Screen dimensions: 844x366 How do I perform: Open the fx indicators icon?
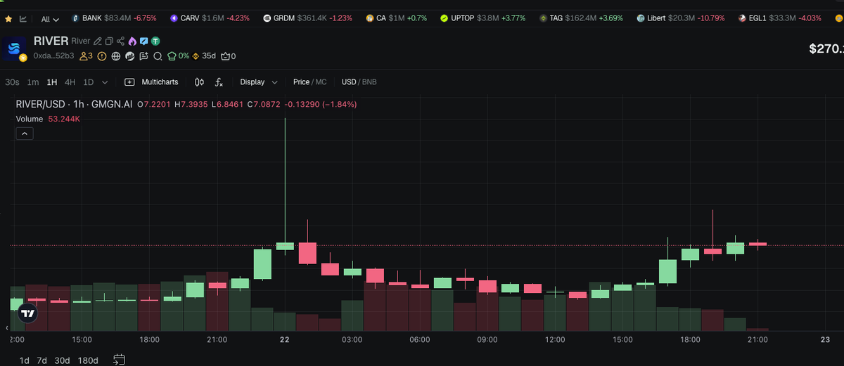click(219, 82)
